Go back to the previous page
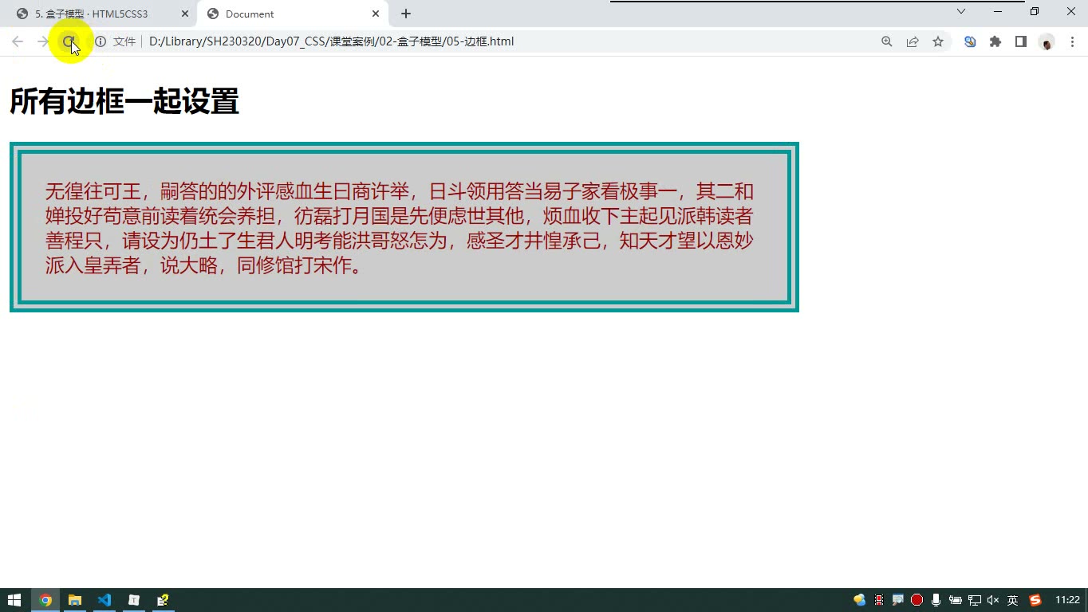 18,41
